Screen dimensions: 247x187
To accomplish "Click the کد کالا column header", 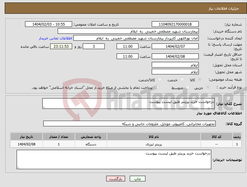I will 217,137.
